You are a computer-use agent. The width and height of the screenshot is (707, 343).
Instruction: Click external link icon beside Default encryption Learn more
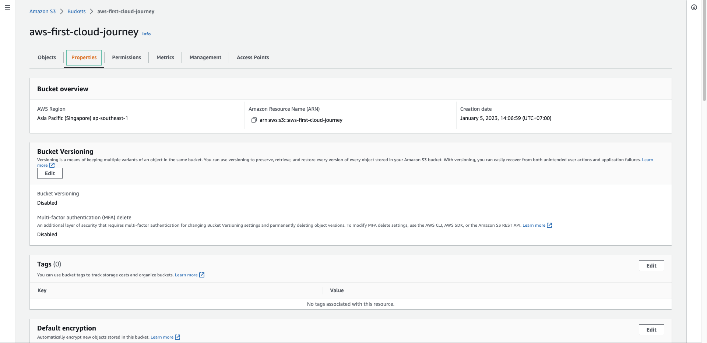(177, 337)
